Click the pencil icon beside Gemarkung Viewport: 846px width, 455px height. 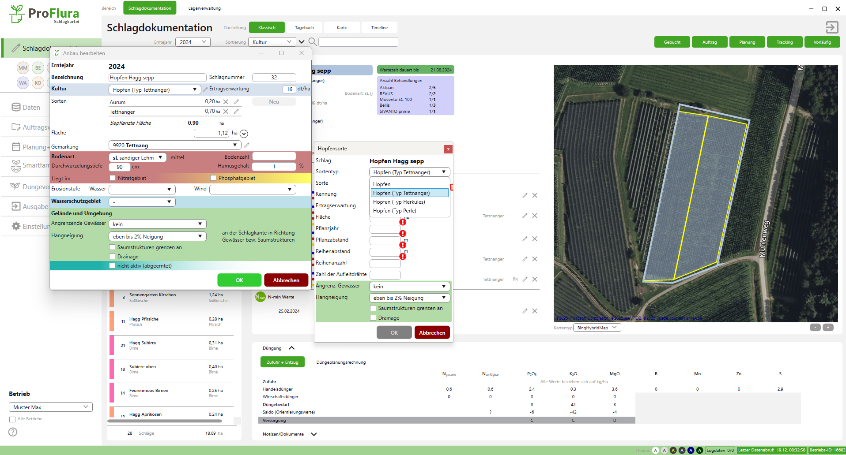247,145
